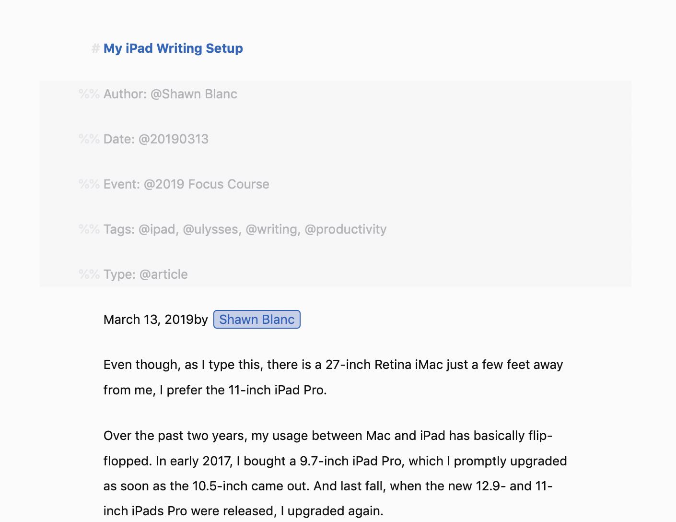The width and height of the screenshot is (676, 522).
Task: Click the @productivity tag
Action: pos(346,229)
